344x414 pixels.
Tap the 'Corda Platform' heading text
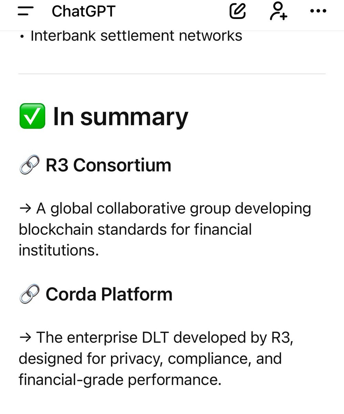point(109,294)
